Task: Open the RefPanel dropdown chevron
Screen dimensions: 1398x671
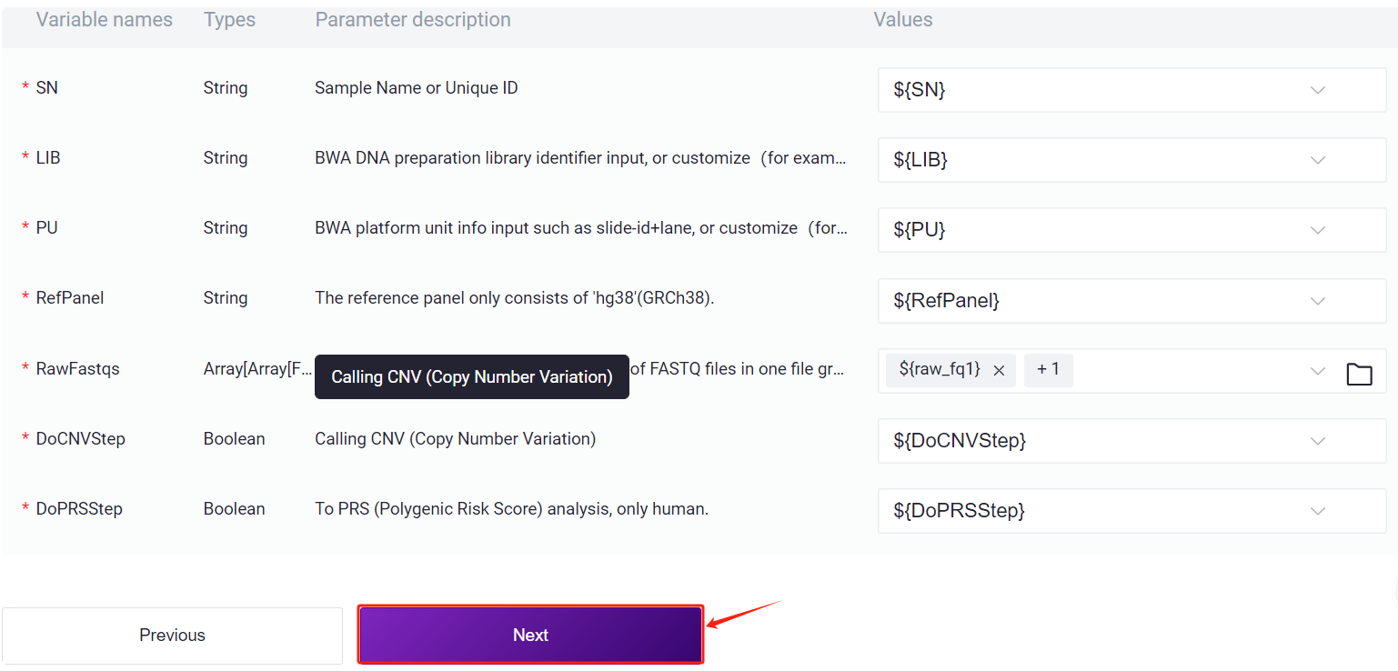Action: [x=1317, y=300]
